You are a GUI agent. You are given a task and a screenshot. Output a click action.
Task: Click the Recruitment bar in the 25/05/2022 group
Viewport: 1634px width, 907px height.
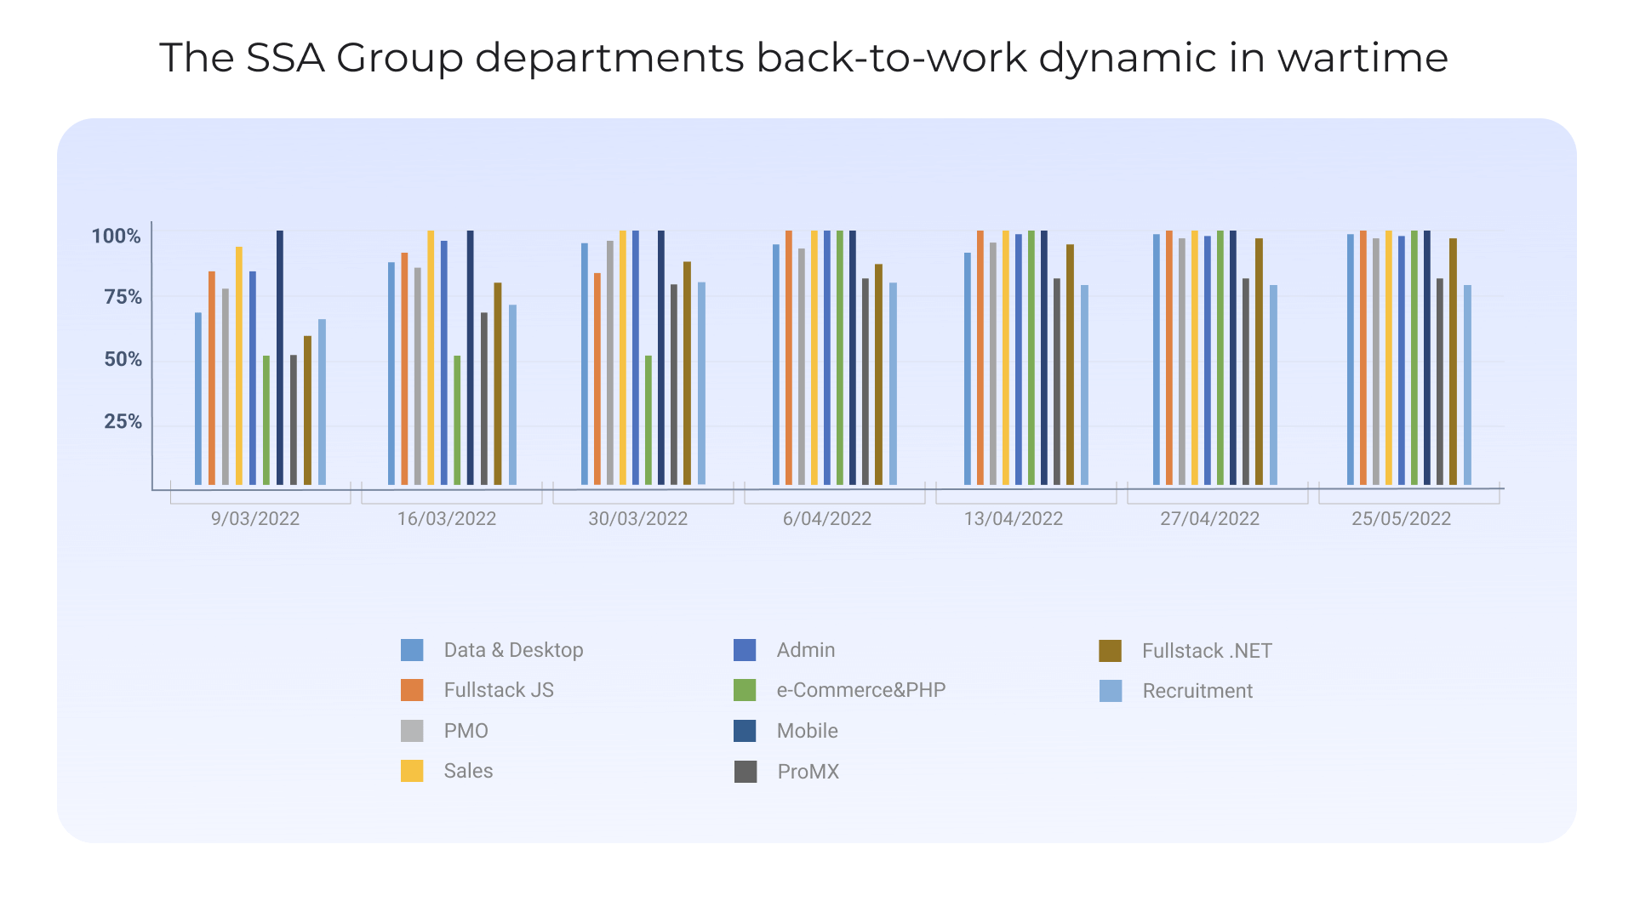[1467, 385]
